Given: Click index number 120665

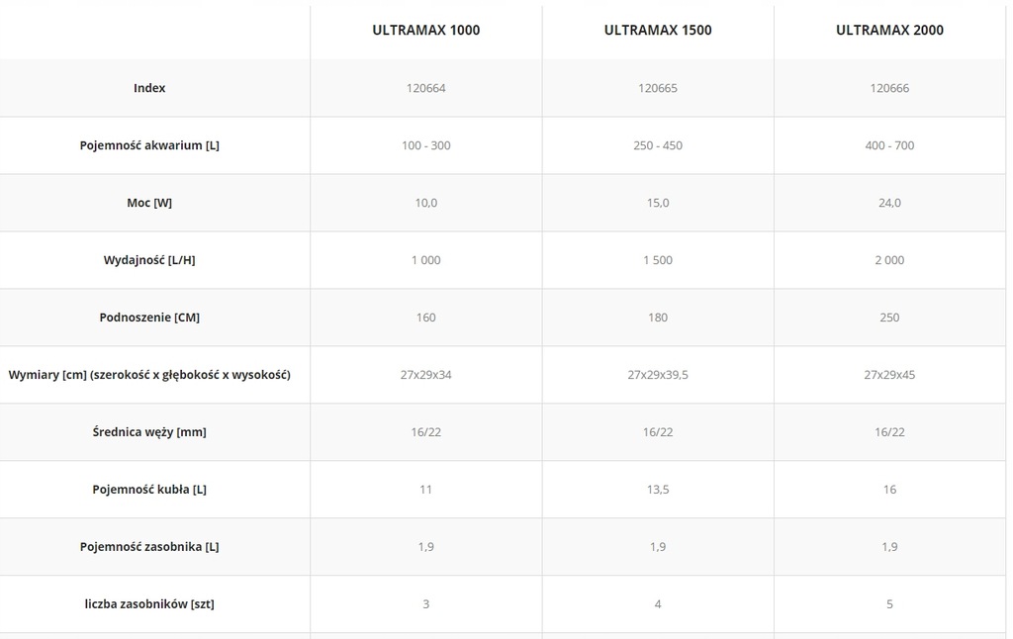Looking at the screenshot, I should point(658,88).
